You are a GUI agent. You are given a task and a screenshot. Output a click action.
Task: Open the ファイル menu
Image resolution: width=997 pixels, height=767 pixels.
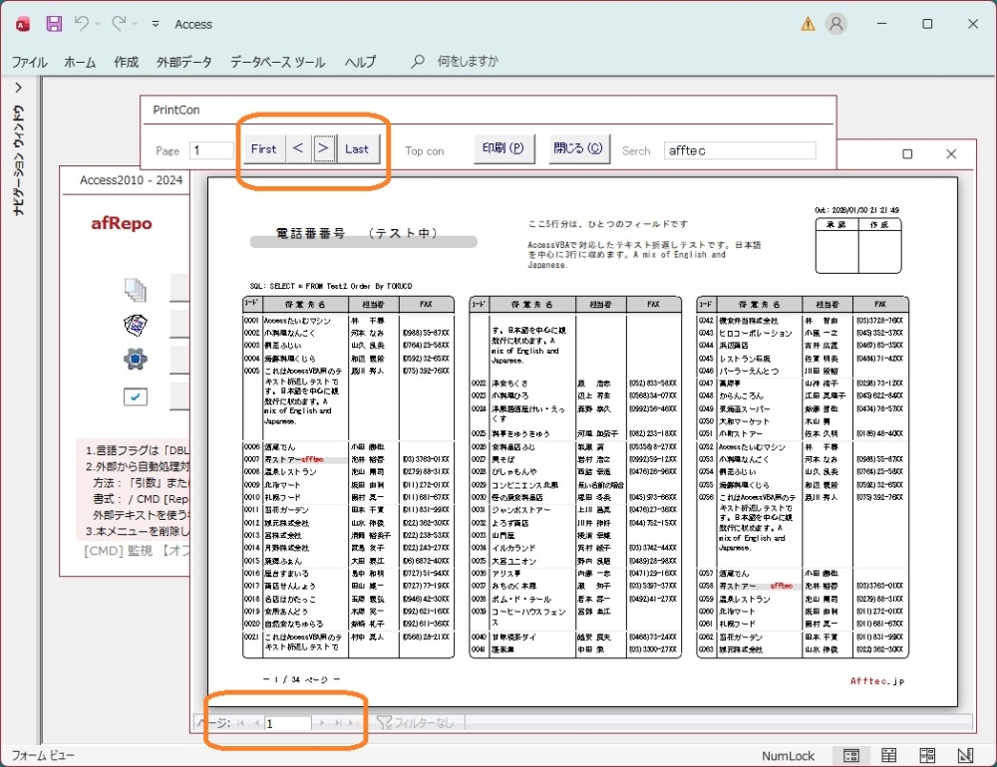pyautogui.click(x=29, y=62)
